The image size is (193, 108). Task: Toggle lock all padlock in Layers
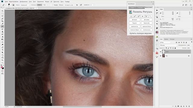[x=175, y=48]
